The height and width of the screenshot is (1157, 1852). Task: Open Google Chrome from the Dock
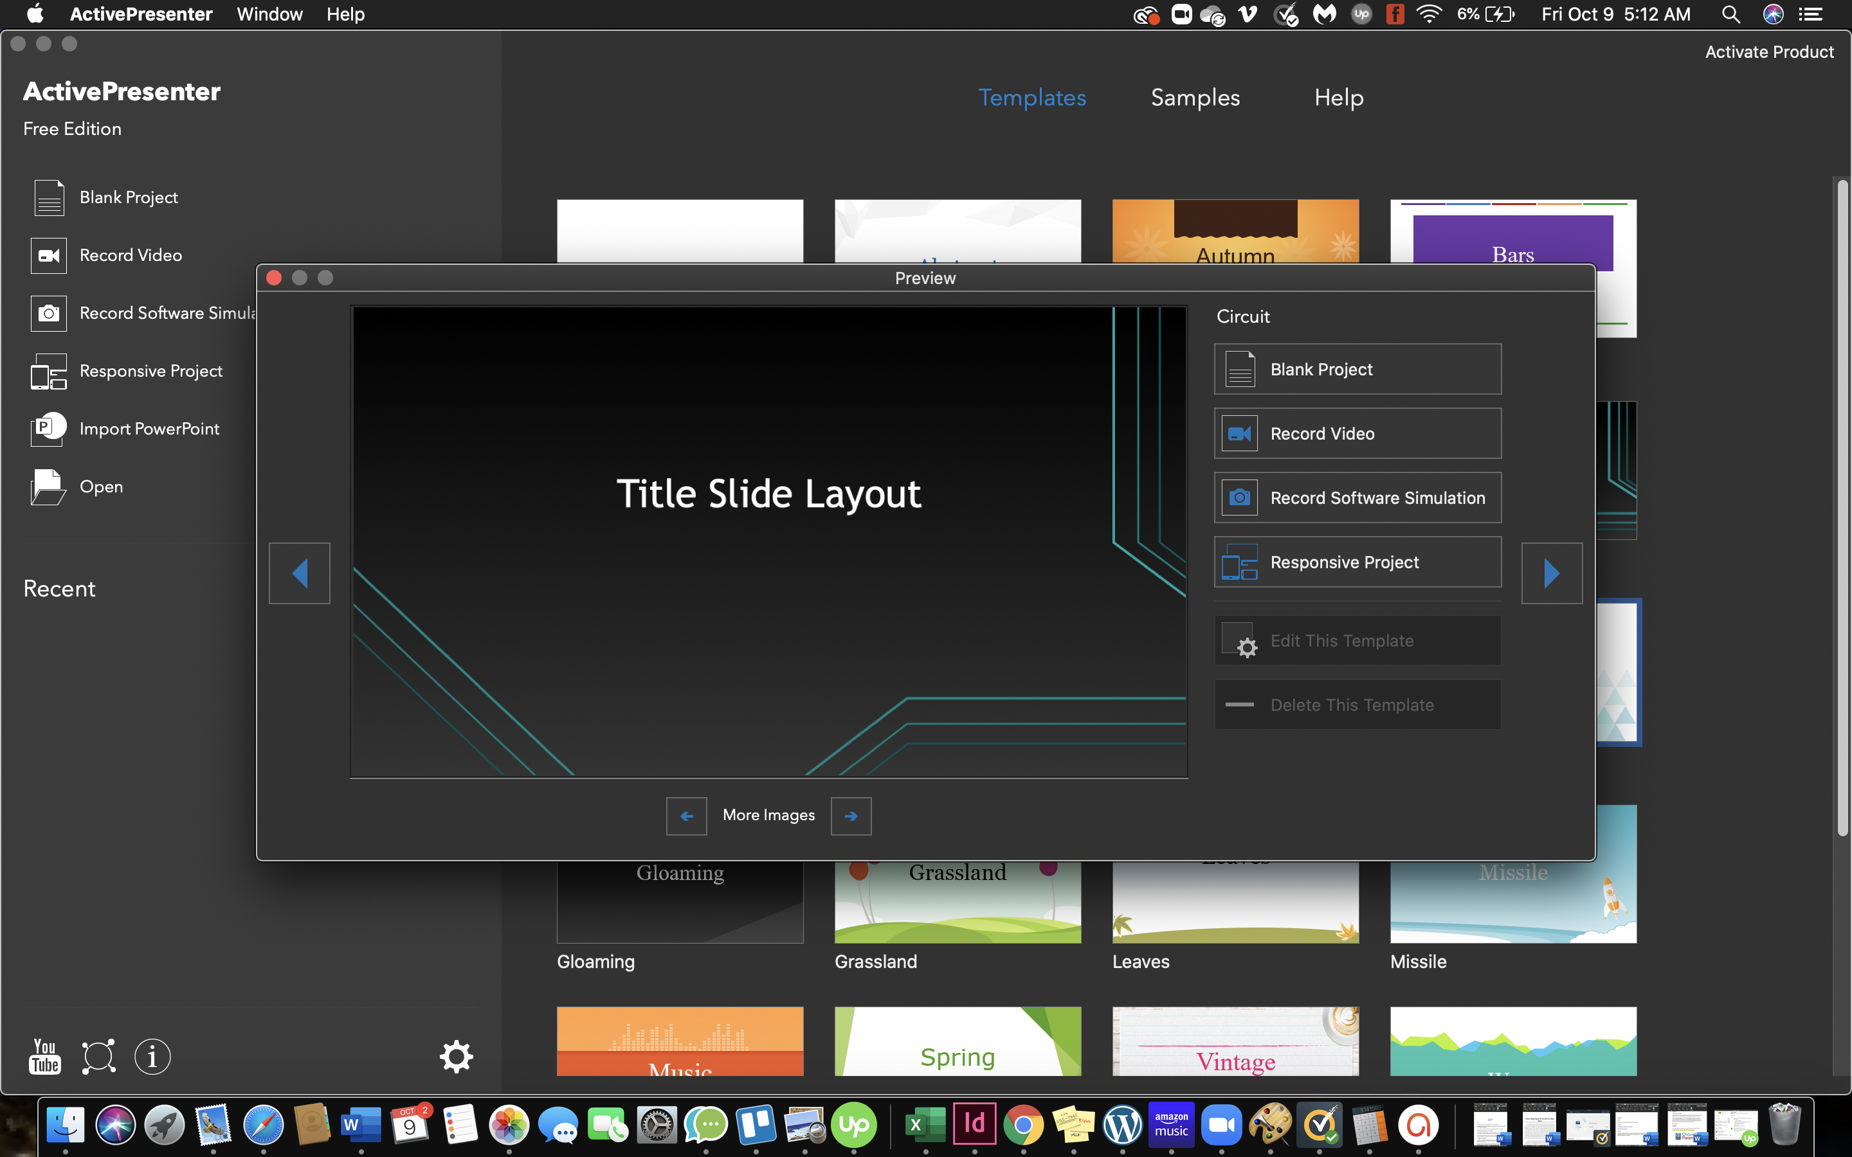[1023, 1125]
